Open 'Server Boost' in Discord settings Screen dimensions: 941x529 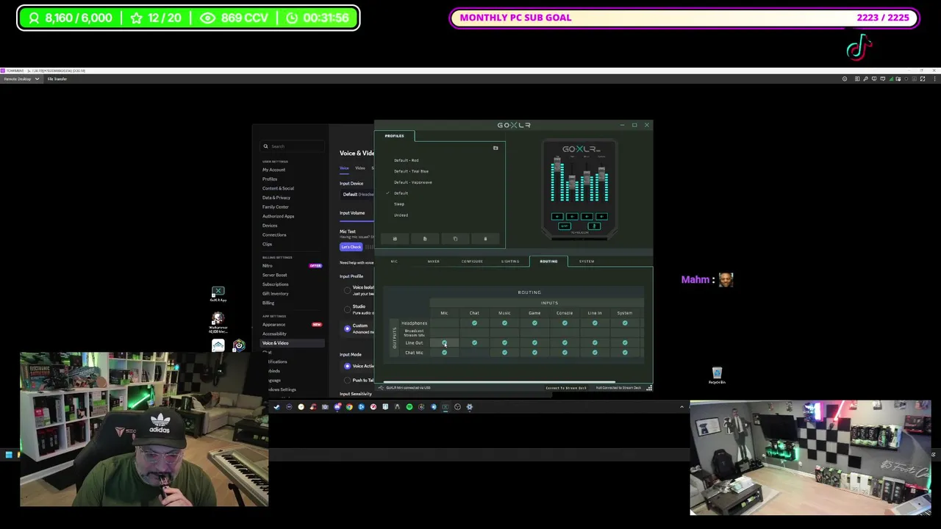(x=275, y=276)
